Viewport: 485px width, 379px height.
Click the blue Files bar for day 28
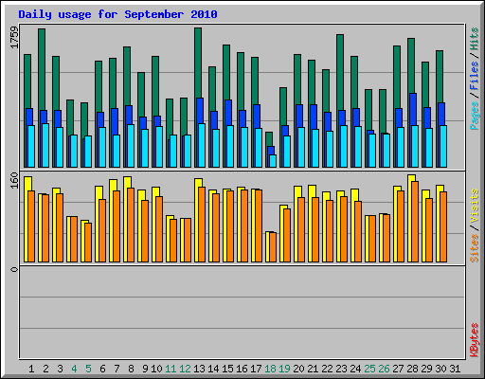tap(413, 109)
